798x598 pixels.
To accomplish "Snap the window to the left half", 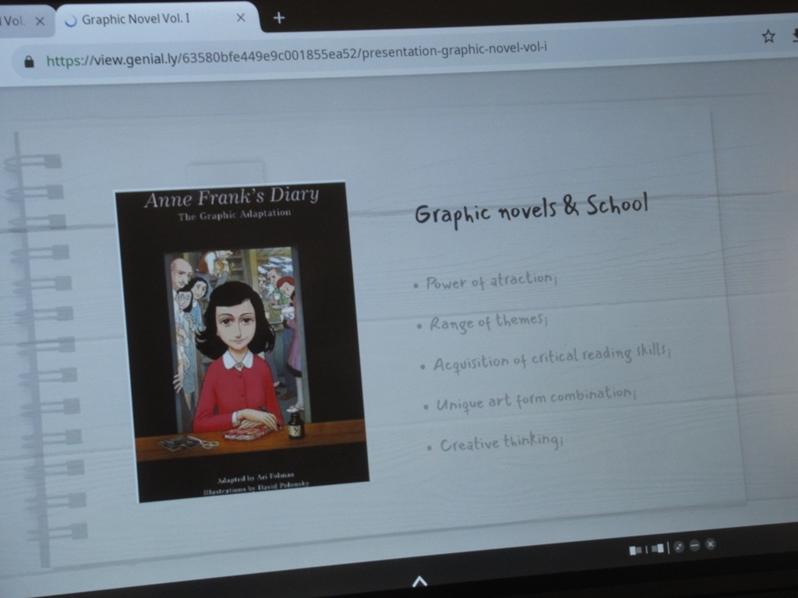I will point(636,551).
